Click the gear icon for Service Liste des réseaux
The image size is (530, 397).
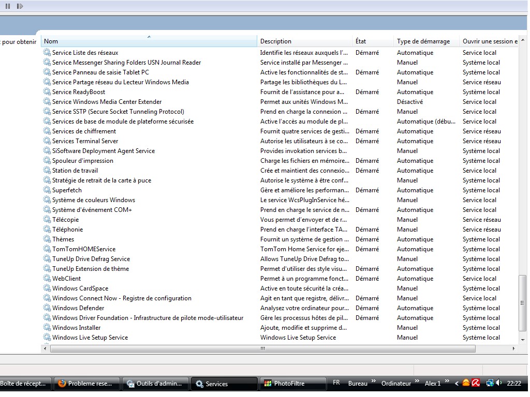(x=47, y=52)
